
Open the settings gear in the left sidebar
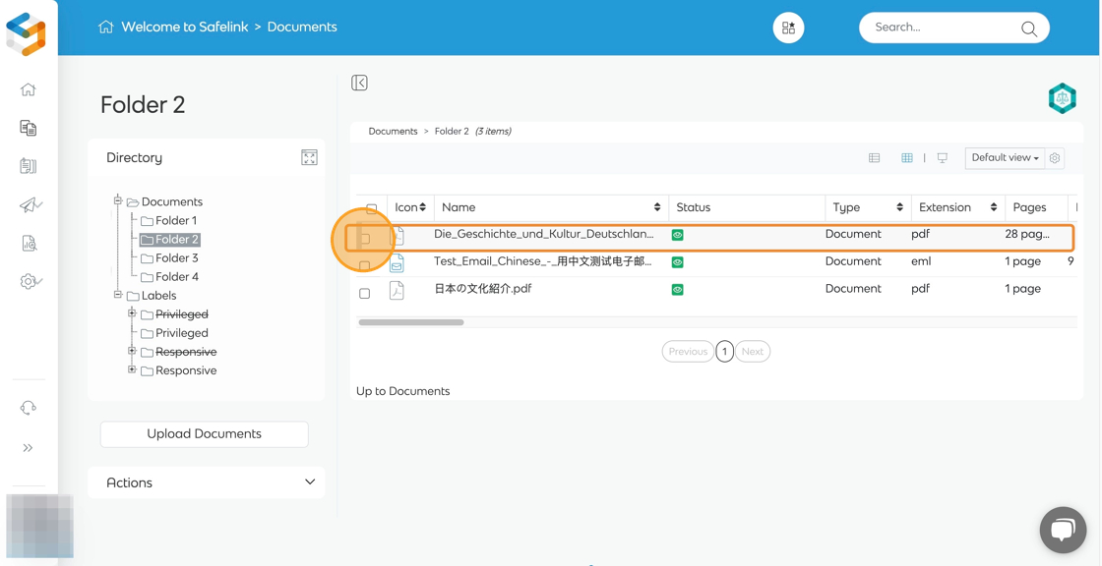point(30,282)
